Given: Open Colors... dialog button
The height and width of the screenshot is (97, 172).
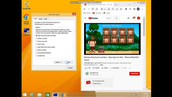Looking at the screenshot, I should pyautogui.click(x=58, y=62).
